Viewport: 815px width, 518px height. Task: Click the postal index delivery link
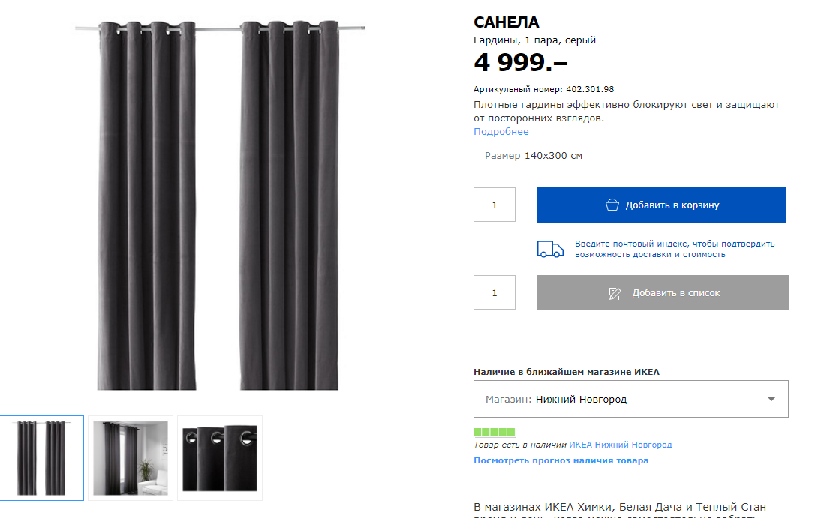tap(674, 249)
